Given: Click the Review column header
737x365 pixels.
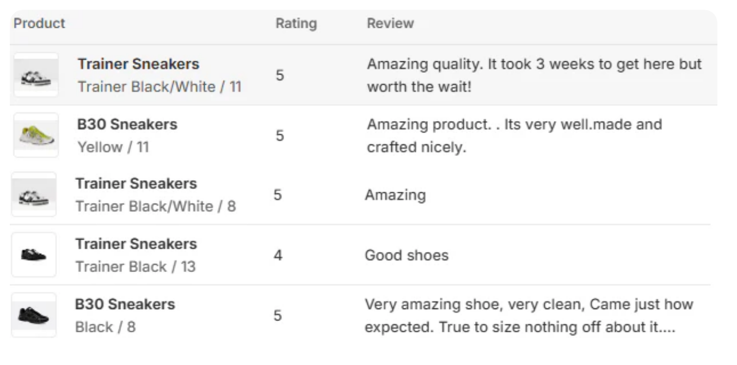Looking at the screenshot, I should point(390,23).
